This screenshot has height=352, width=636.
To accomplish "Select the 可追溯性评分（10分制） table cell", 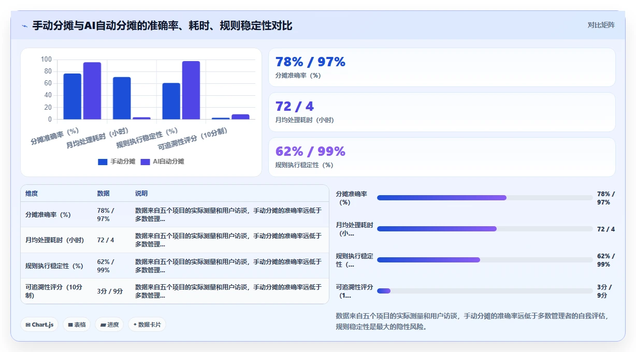I will [x=56, y=291].
